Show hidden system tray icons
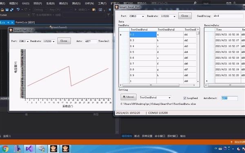Screen dimensions: 245x153 233,149
